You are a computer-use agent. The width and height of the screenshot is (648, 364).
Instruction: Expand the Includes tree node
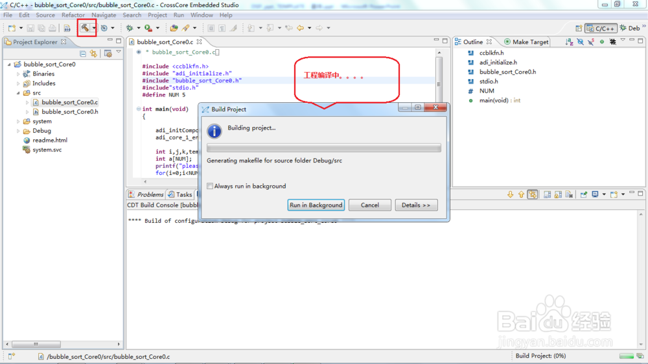tap(18, 84)
